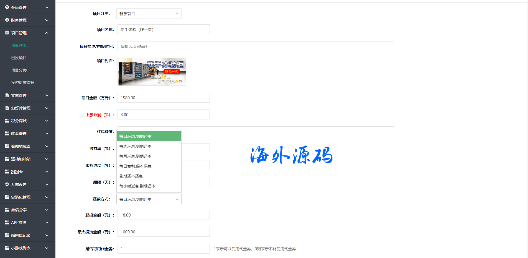Click the 积分商城 grid icon

click(7, 121)
